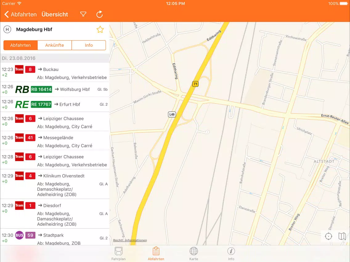Select Tram 41 to Messegelände
This screenshot has width=350, height=262.
(x=55, y=141)
